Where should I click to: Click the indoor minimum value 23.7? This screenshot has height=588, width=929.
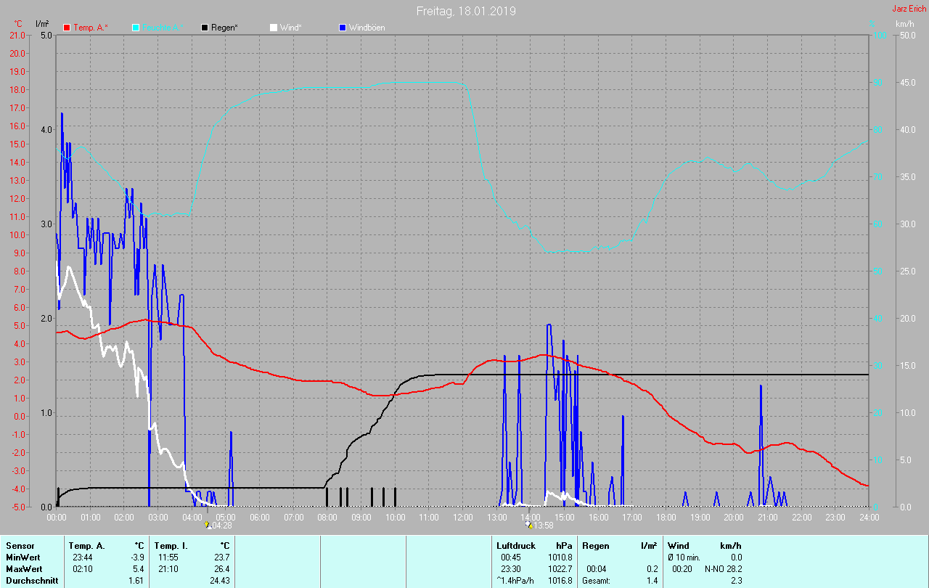[221, 557]
